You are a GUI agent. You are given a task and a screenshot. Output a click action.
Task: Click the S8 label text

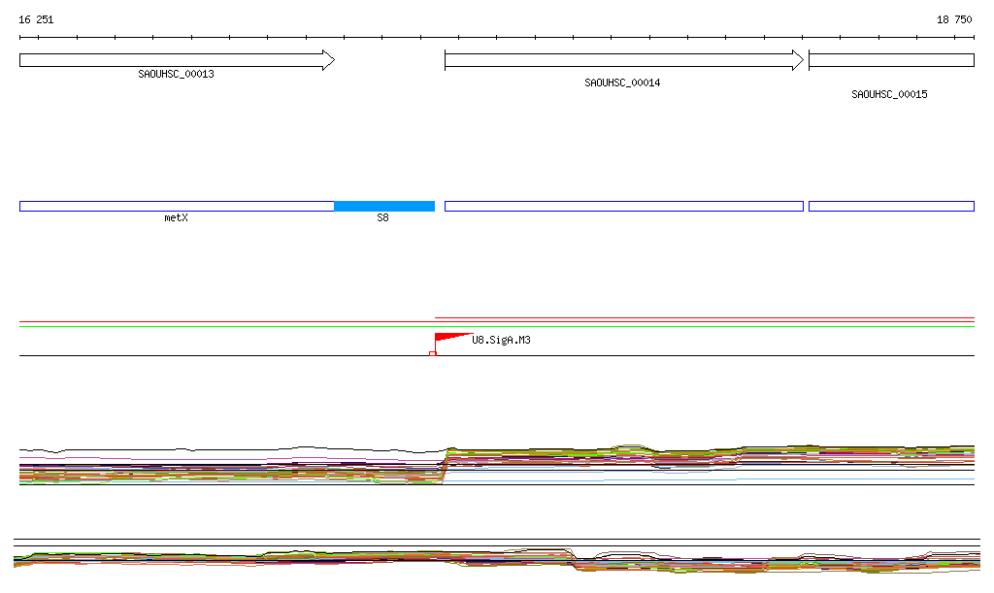point(382,218)
